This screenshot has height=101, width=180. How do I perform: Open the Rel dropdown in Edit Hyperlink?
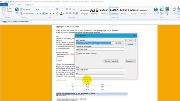click(123, 76)
